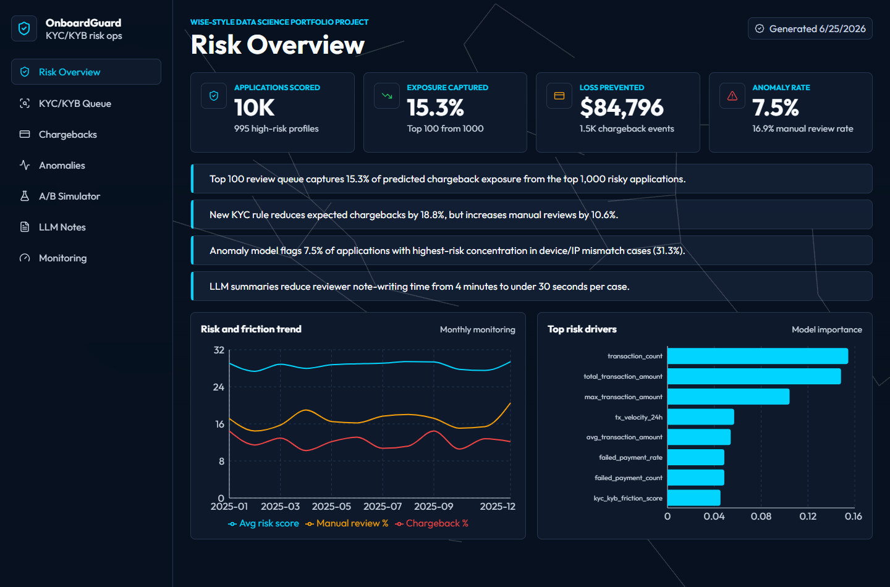Click the 'Monthly monitoring' label
This screenshot has height=587, width=890.
point(478,330)
